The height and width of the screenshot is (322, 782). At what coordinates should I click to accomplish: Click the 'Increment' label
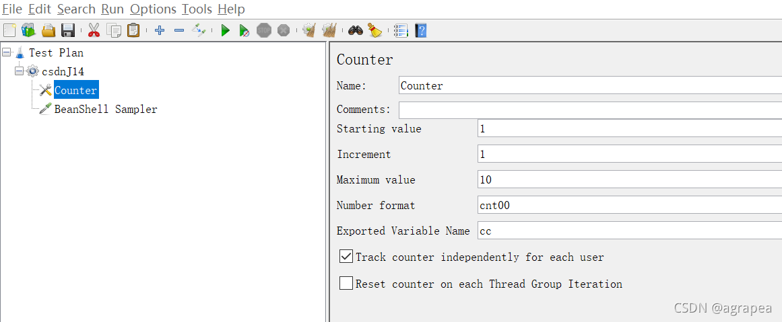tap(364, 154)
